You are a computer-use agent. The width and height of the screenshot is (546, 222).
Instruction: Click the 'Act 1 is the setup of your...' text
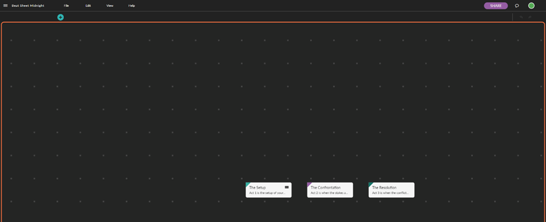[x=267, y=193]
